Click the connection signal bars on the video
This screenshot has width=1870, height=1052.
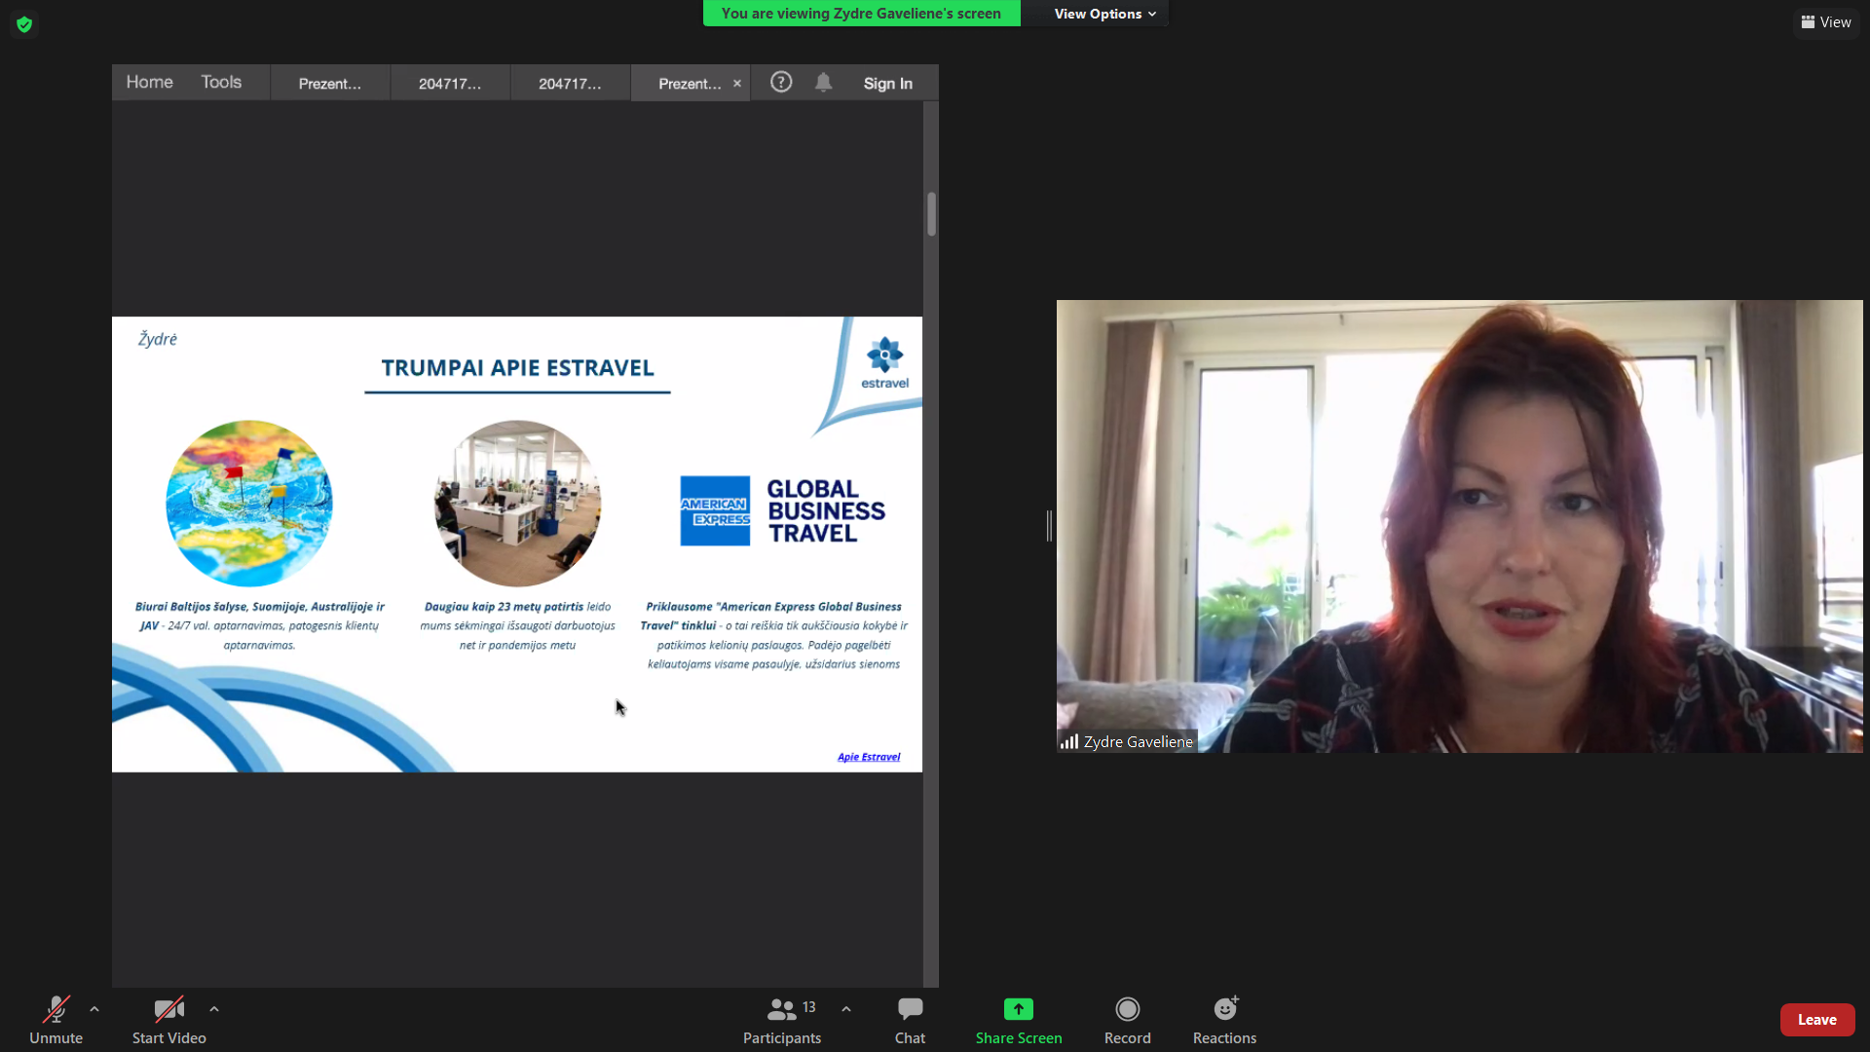1069,742
